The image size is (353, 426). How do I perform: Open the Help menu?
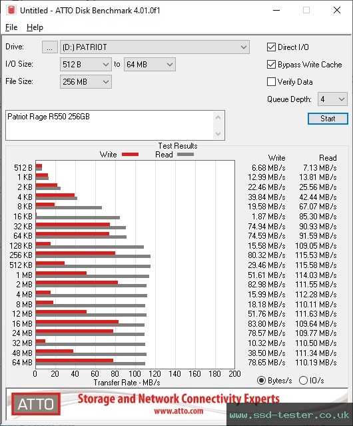coord(35,27)
